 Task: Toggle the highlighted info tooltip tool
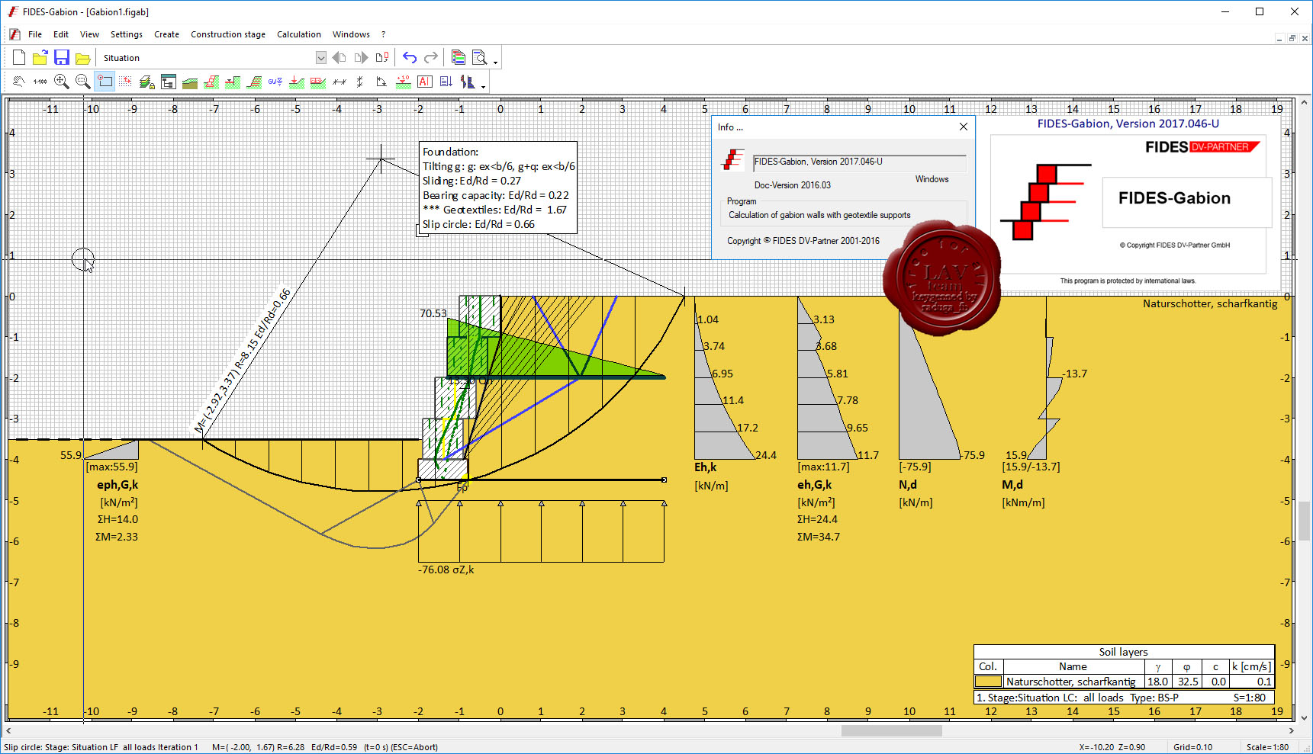[x=105, y=82]
